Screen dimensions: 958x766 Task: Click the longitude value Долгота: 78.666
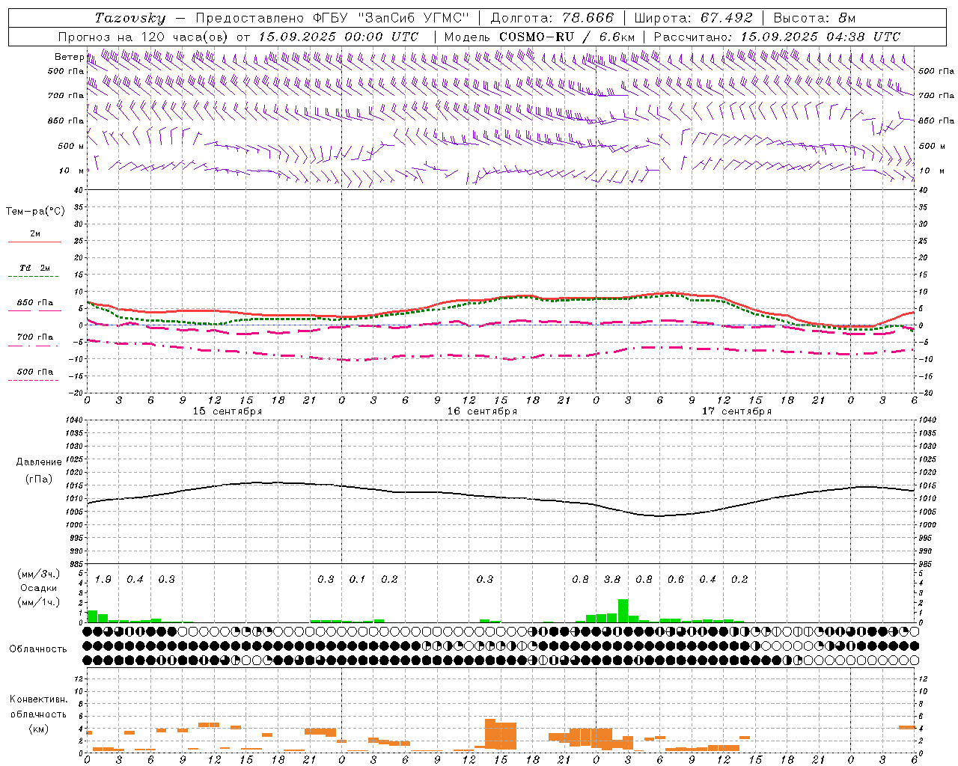tap(552, 18)
